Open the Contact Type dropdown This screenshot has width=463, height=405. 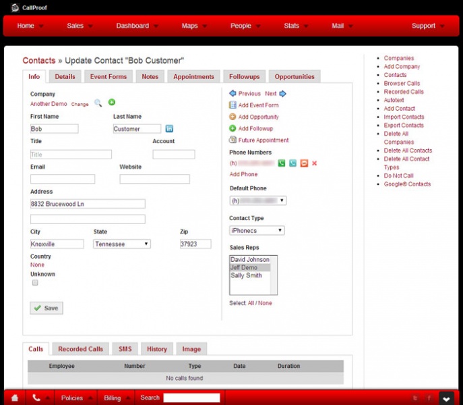(x=257, y=230)
